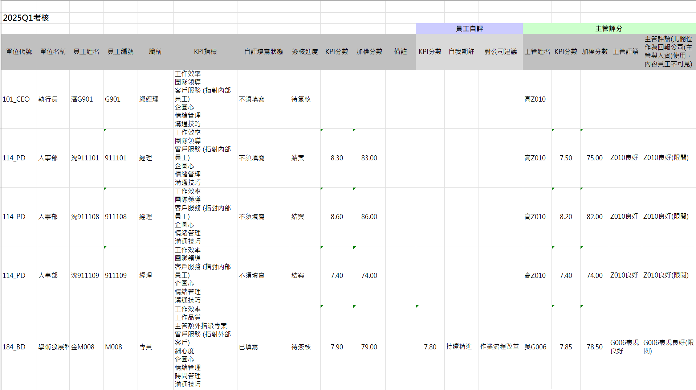Screen dimensions: 696x390
Task: Select the "備註" column header
Action: [400, 52]
